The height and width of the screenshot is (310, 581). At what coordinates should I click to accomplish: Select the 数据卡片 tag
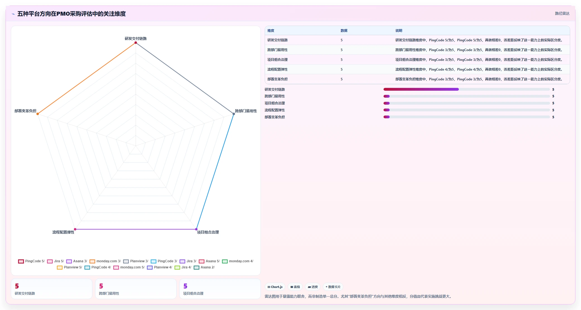coord(333,287)
